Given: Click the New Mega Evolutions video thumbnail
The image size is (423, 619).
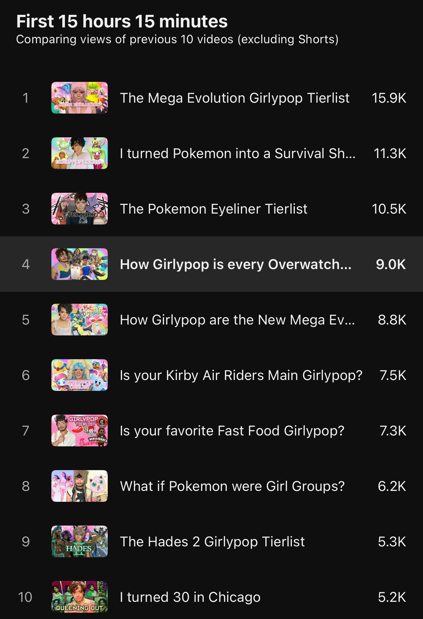Looking at the screenshot, I should pyautogui.click(x=79, y=320).
